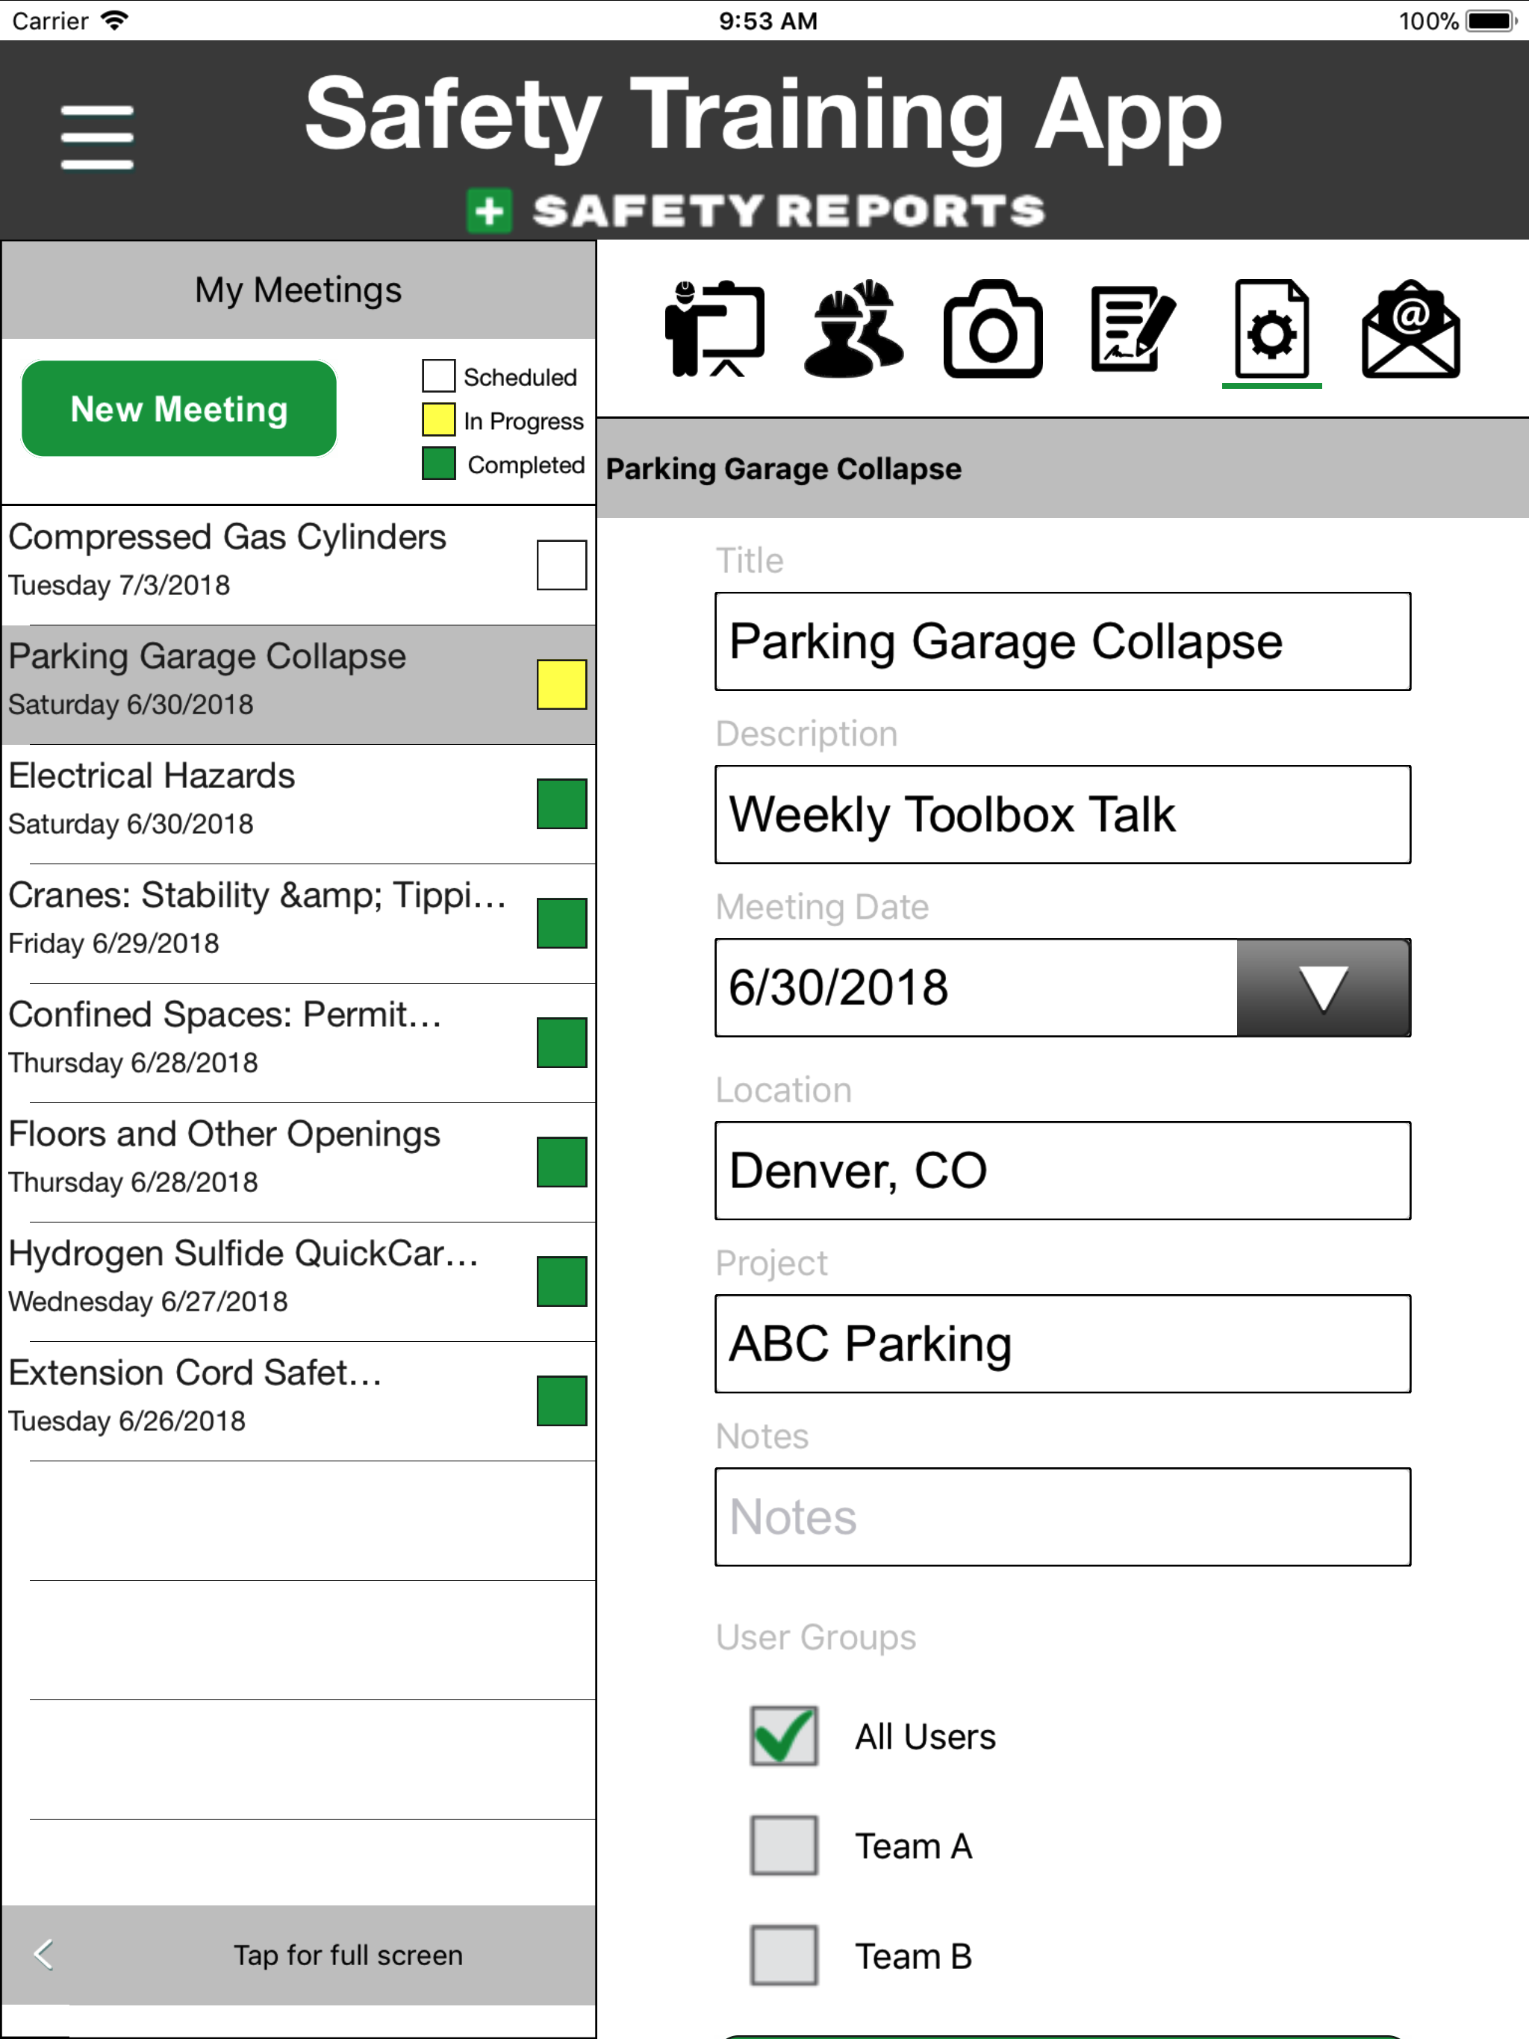Click the My Meetings header
Screen dimensions: 1529x2039
coord(298,290)
